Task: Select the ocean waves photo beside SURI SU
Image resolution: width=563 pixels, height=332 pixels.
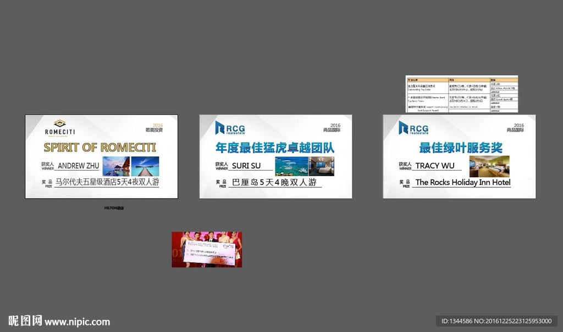Action: pos(291,166)
